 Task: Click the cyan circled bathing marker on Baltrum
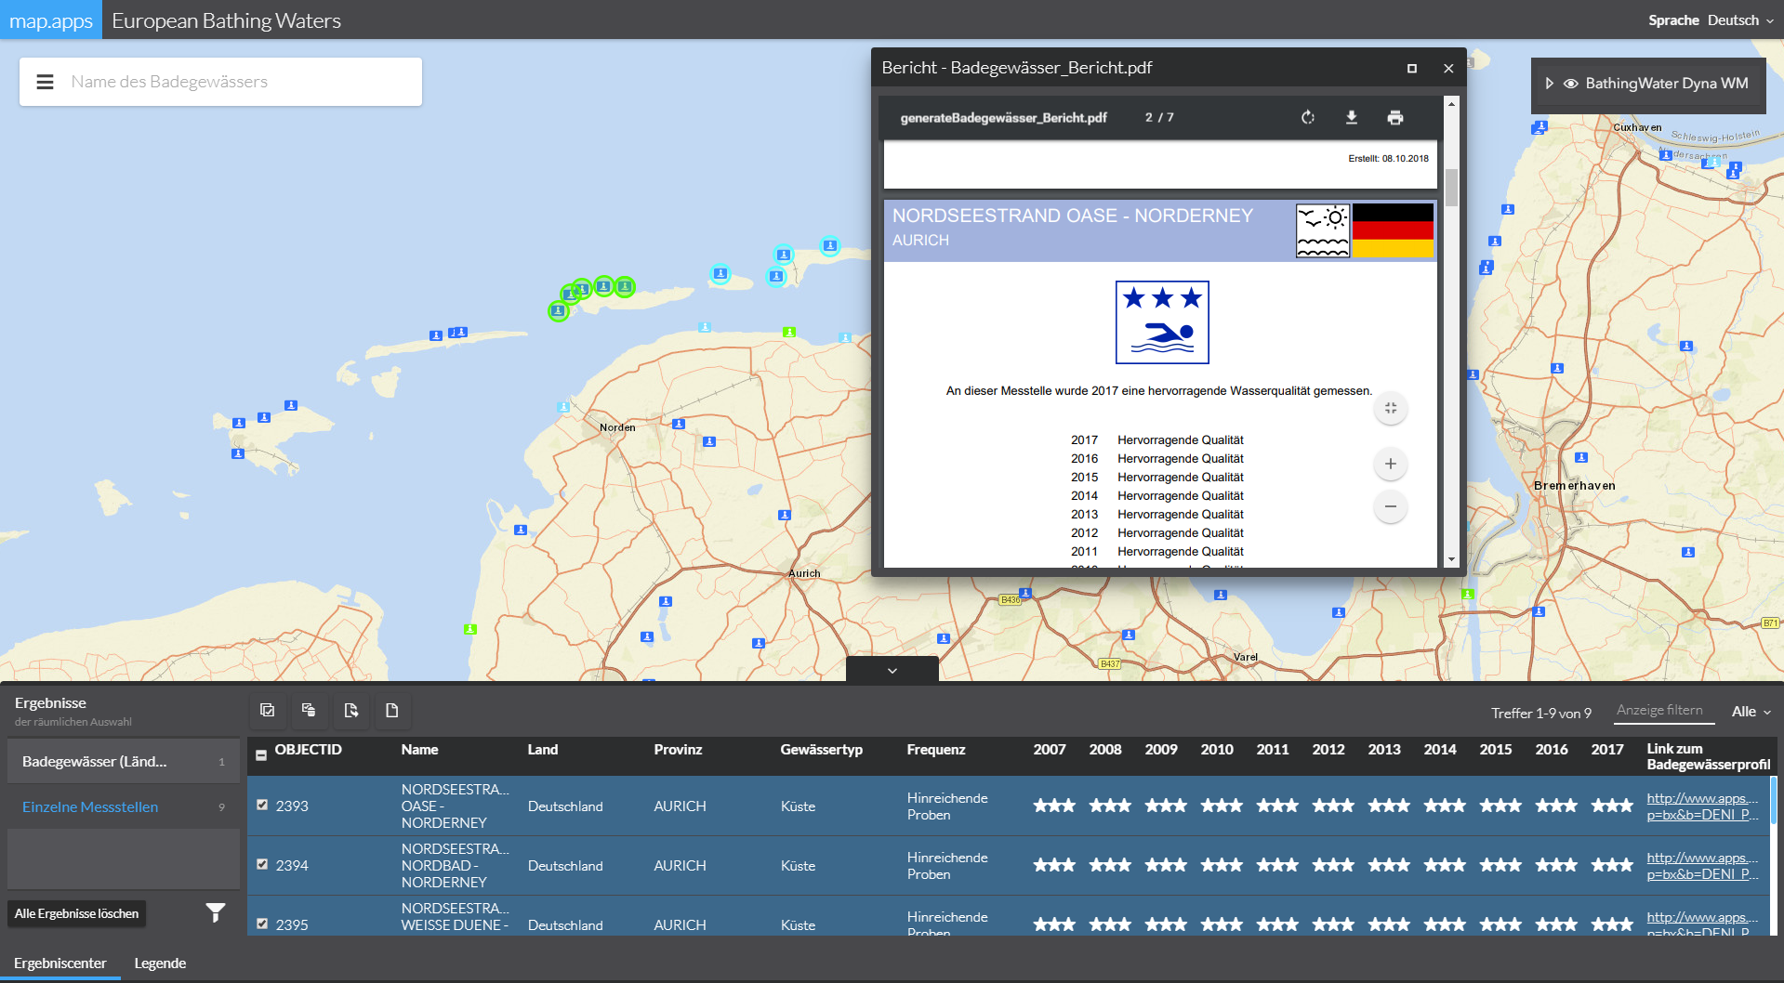tap(720, 273)
